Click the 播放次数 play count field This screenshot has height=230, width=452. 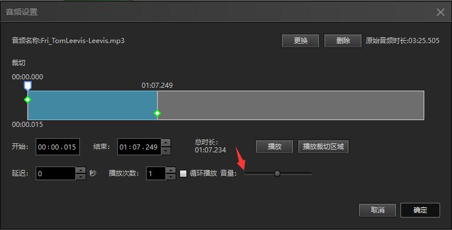click(156, 173)
